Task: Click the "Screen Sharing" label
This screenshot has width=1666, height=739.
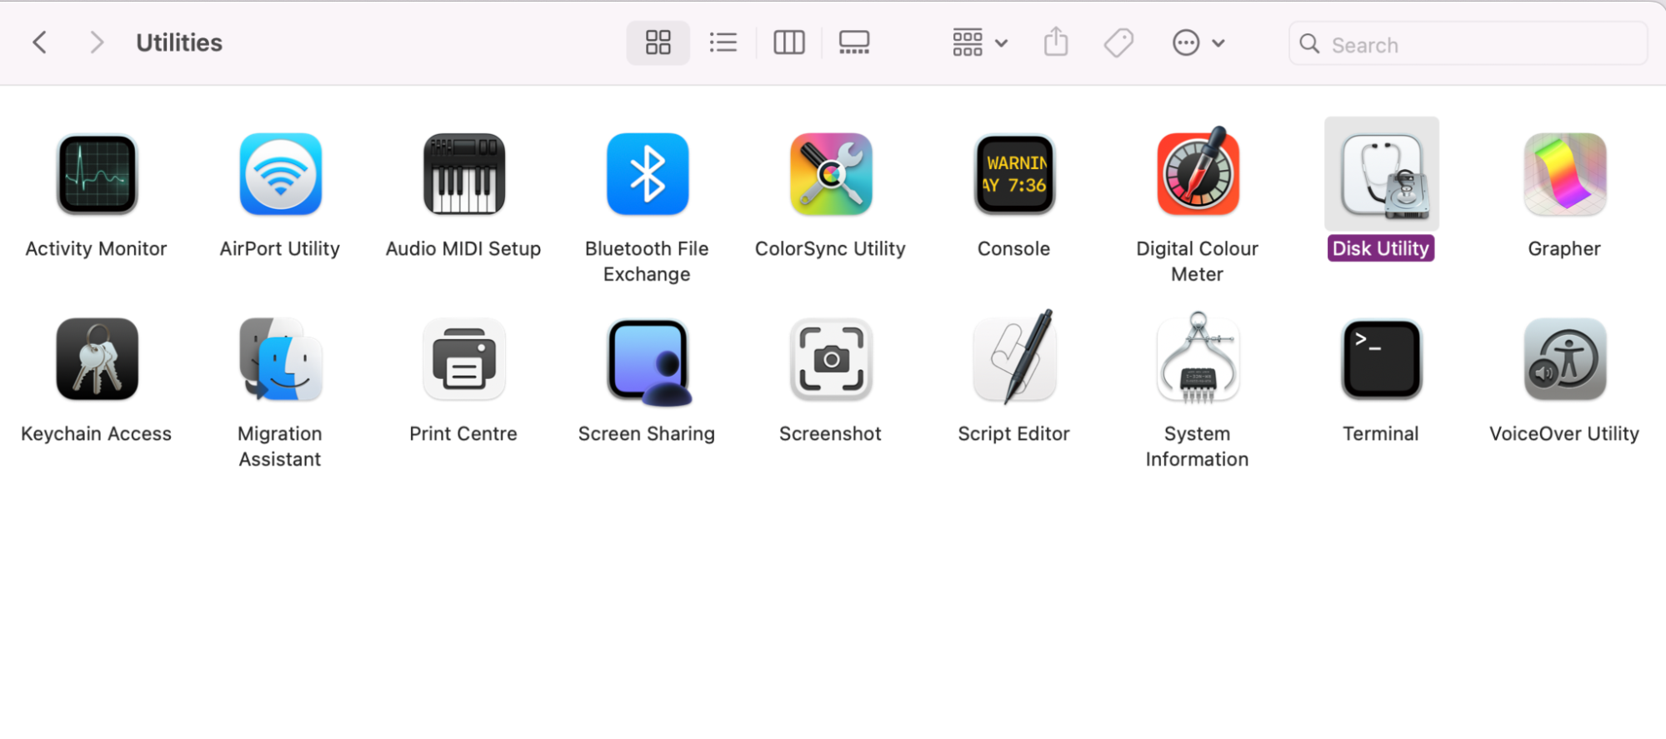Action: pos(647,433)
